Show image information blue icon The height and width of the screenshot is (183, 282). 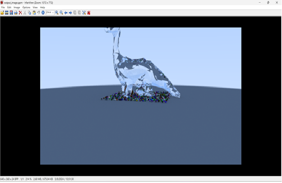[x=43, y=13]
